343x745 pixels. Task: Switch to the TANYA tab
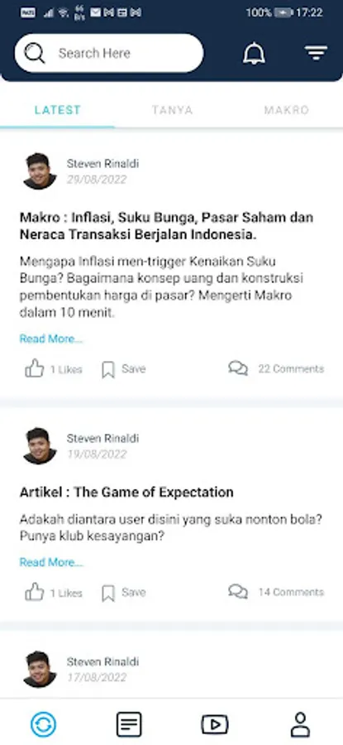(172, 110)
